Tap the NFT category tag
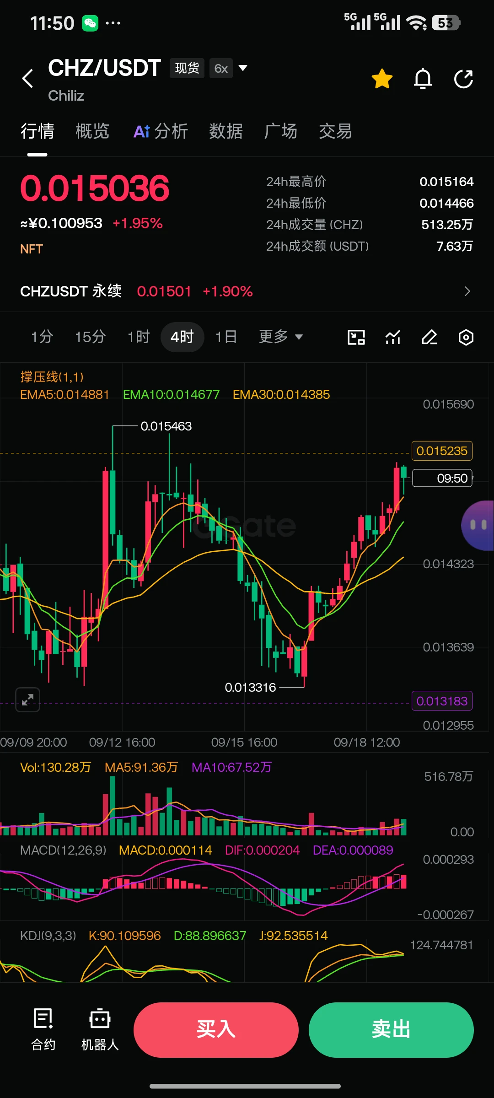Screen dimensions: 494x1098 pyautogui.click(x=32, y=249)
